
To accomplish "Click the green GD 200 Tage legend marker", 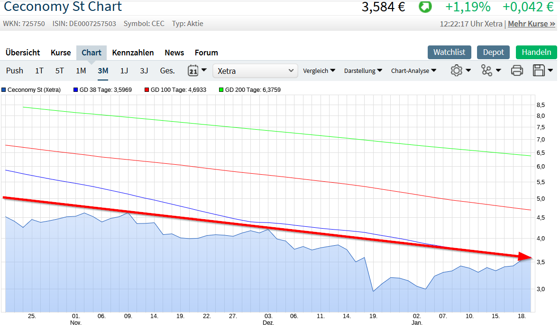I will pos(221,89).
